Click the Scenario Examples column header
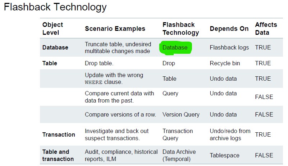 point(115,29)
